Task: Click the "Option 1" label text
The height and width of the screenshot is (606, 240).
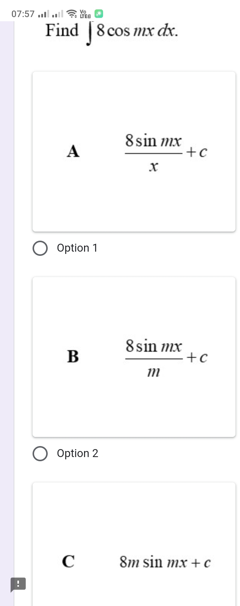Action: [x=77, y=248]
